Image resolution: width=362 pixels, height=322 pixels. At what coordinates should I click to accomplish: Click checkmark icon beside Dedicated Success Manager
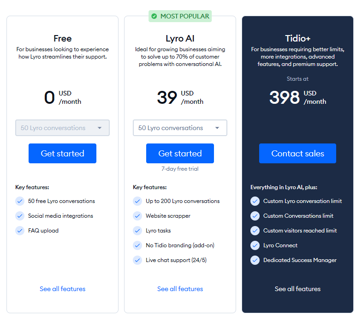(255, 260)
